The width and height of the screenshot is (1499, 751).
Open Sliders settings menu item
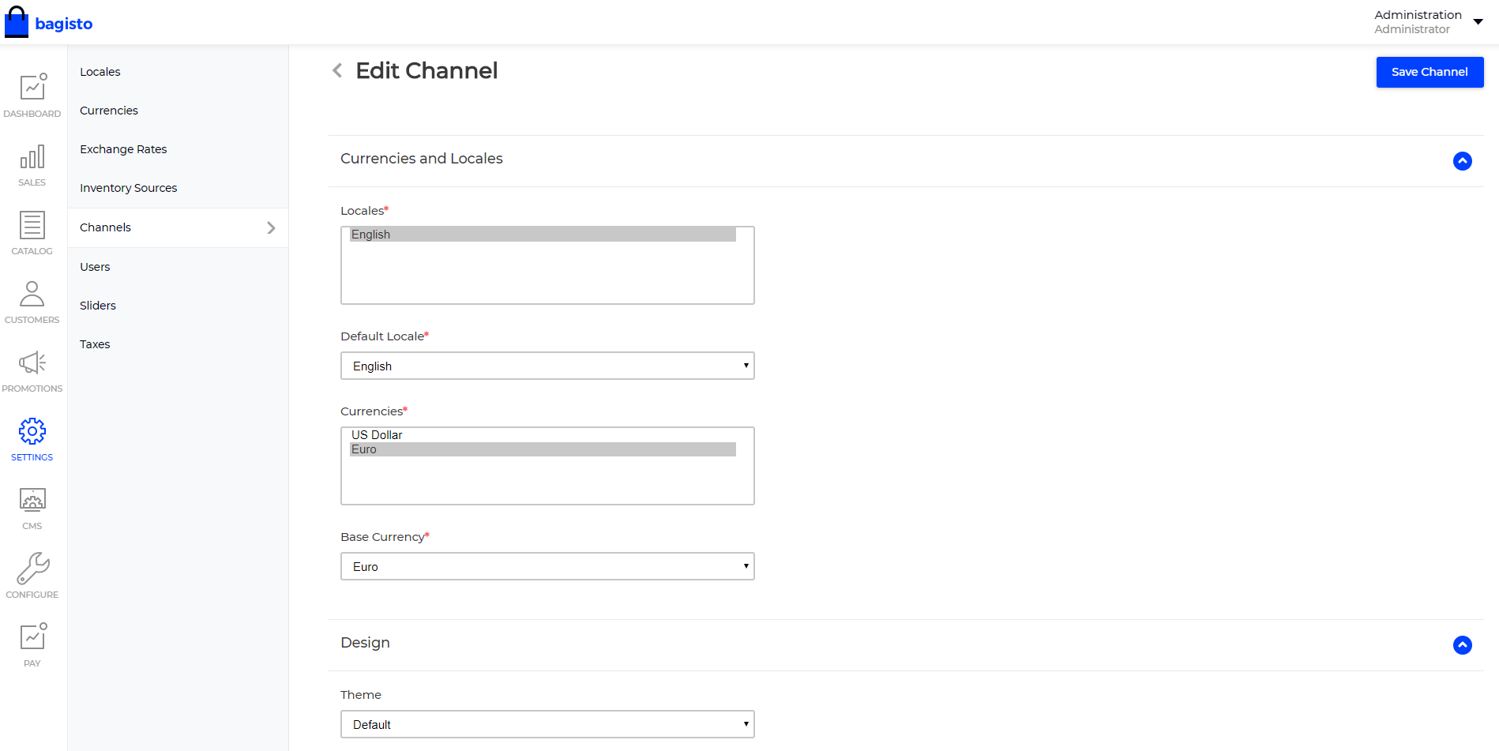tap(98, 306)
